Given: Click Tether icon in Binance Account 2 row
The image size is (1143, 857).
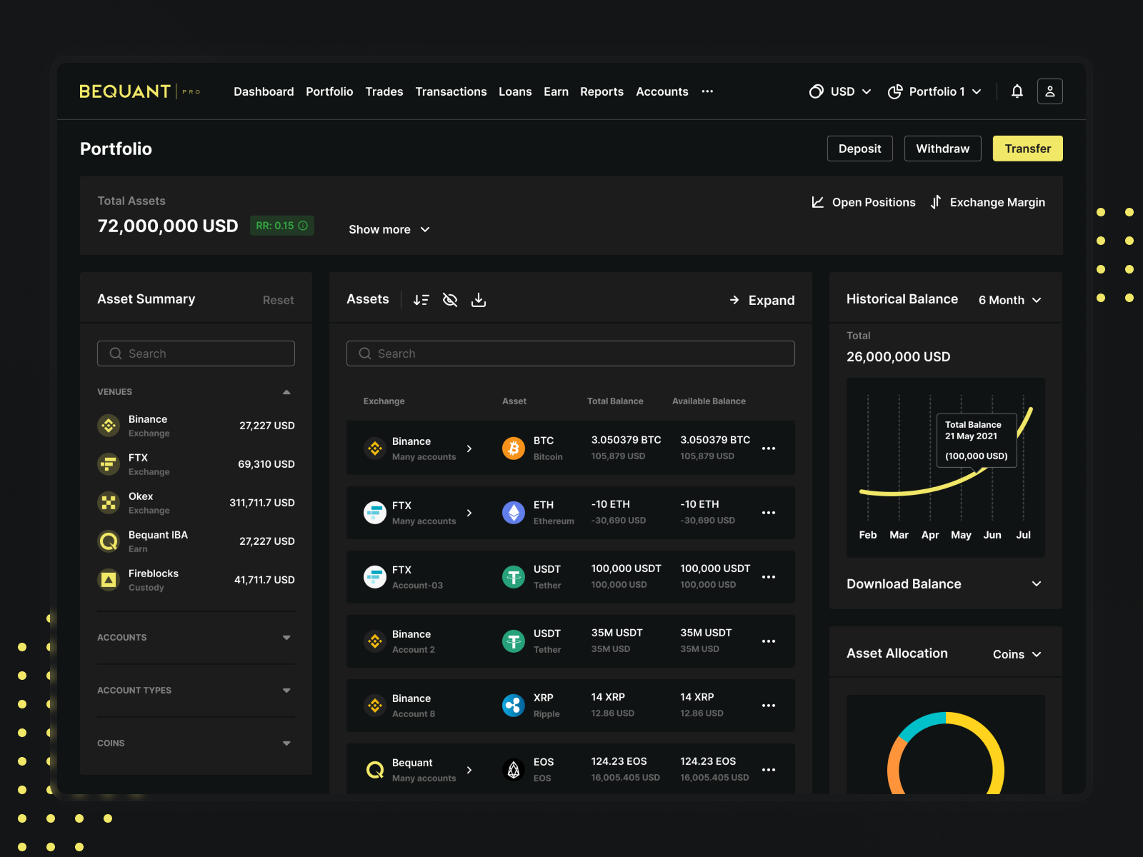Looking at the screenshot, I should point(514,641).
